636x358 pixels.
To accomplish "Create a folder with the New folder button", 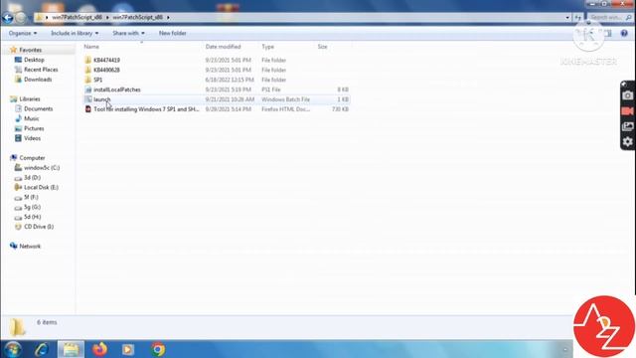I will (172, 33).
